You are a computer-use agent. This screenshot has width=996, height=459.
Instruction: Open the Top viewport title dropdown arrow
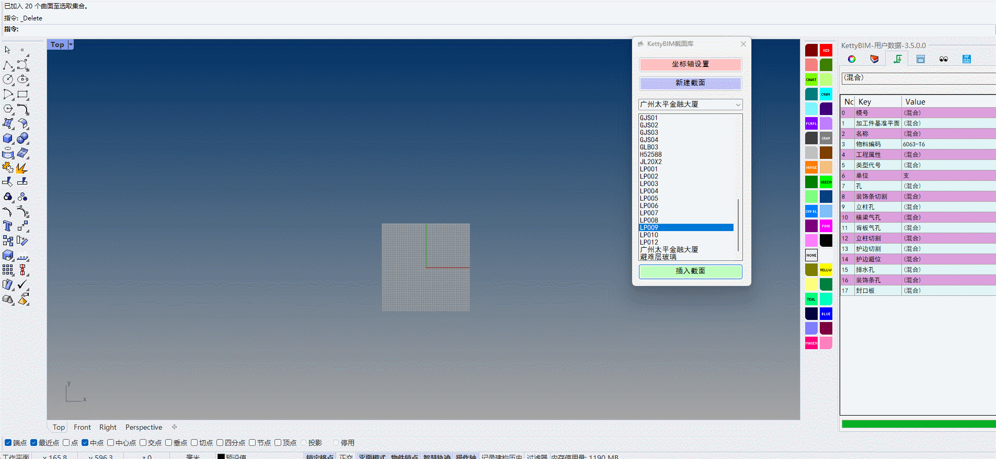[x=71, y=44]
